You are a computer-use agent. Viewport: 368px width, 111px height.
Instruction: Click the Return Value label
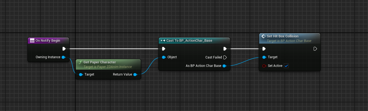122,74
